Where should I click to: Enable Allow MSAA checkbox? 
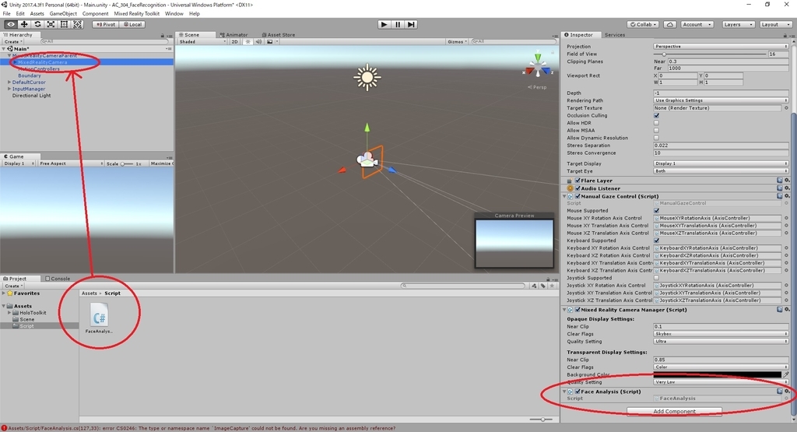pos(656,131)
